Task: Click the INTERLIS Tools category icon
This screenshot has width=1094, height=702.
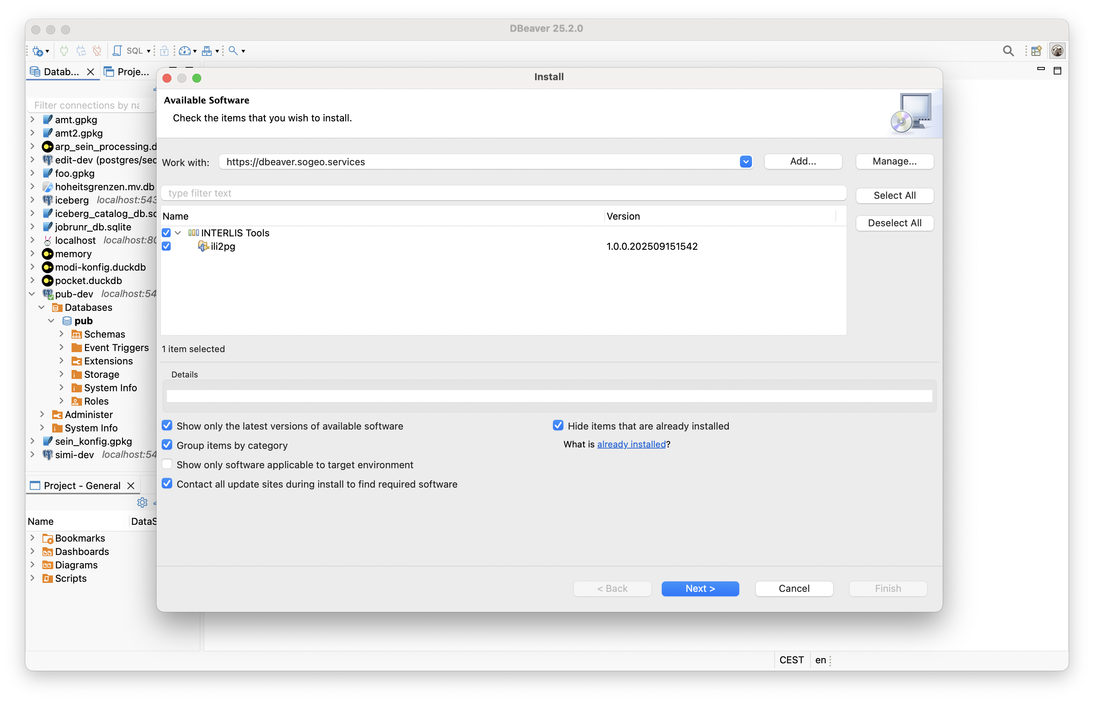Action: point(193,233)
